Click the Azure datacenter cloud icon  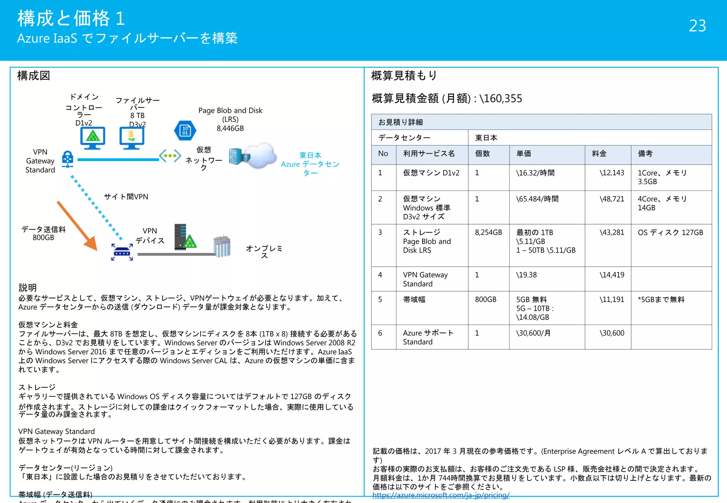coord(253,156)
